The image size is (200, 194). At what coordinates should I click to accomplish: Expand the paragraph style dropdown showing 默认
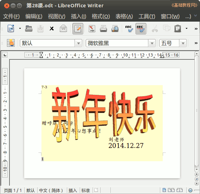coord(78,43)
